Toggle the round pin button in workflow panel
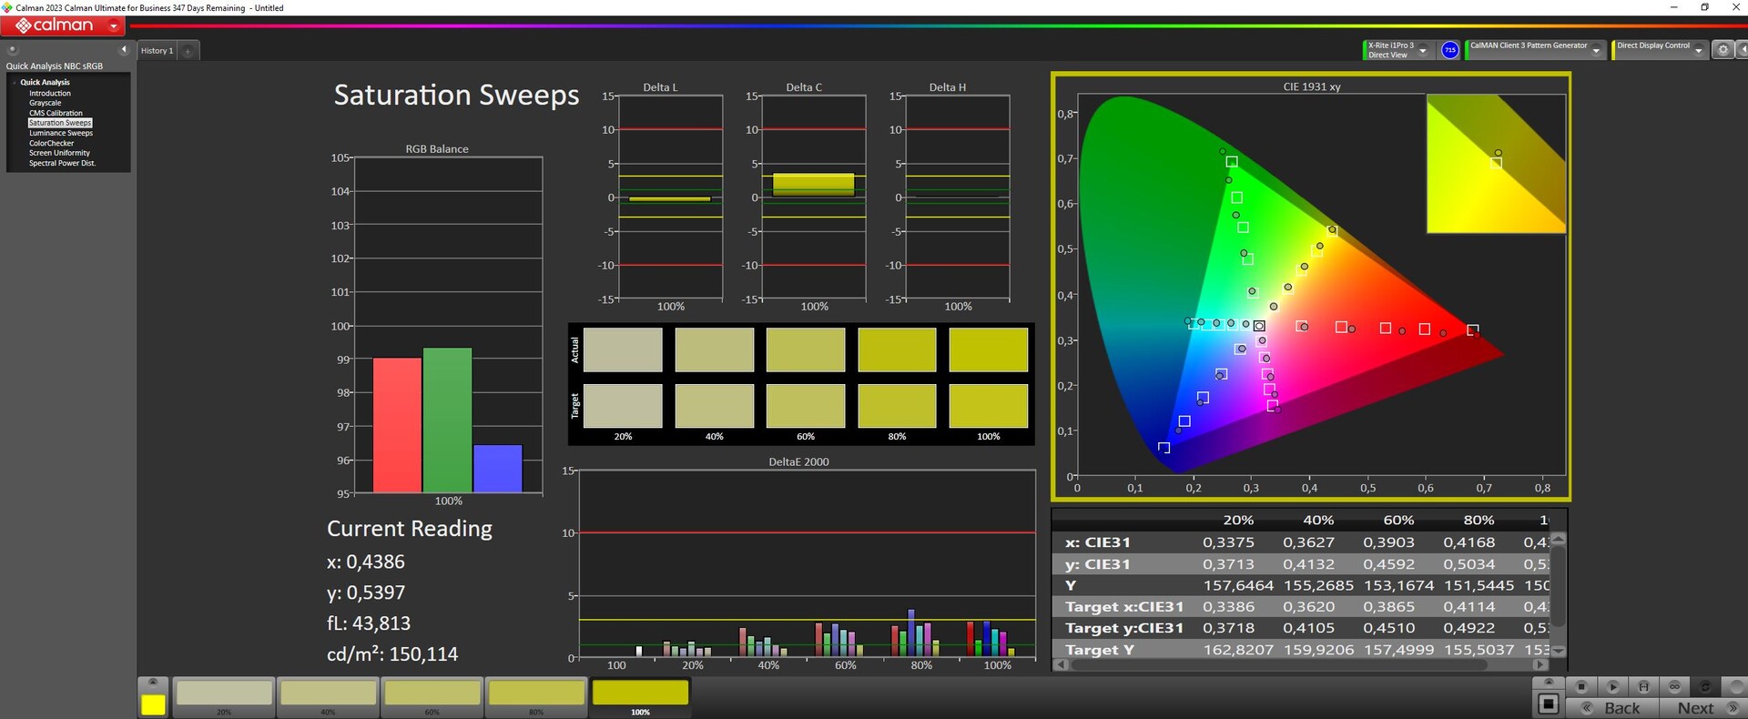The image size is (1748, 719). [x=13, y=50]
